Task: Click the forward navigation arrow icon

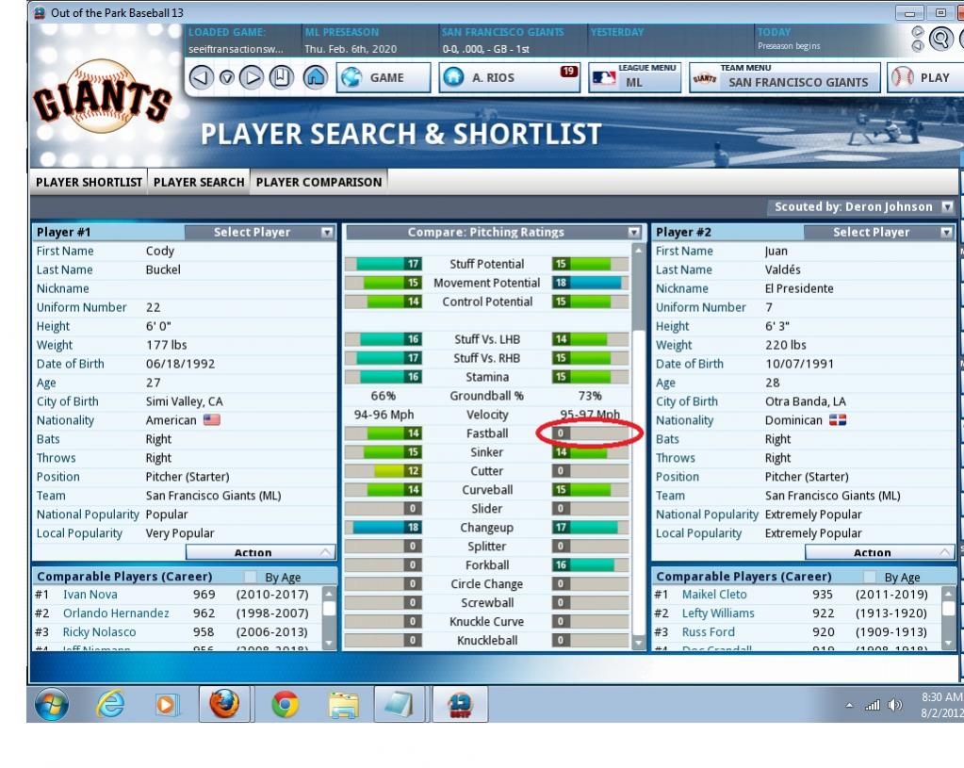Action: (x=251, y=78)
